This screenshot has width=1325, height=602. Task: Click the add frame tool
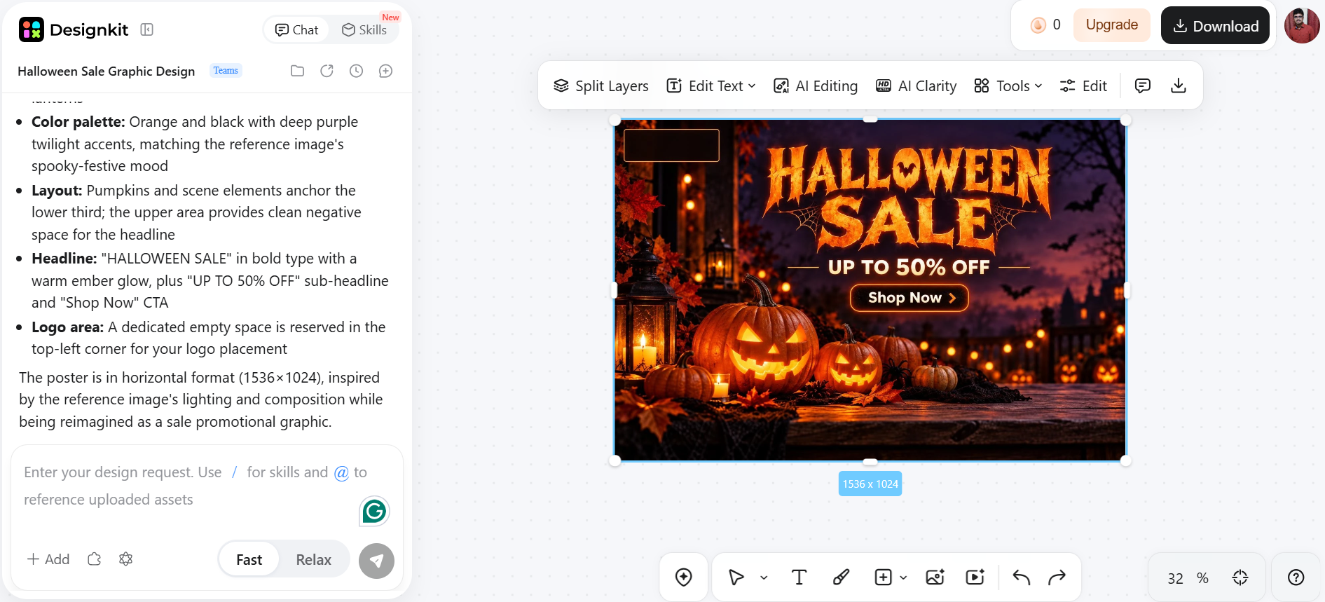tap(883, 577)
